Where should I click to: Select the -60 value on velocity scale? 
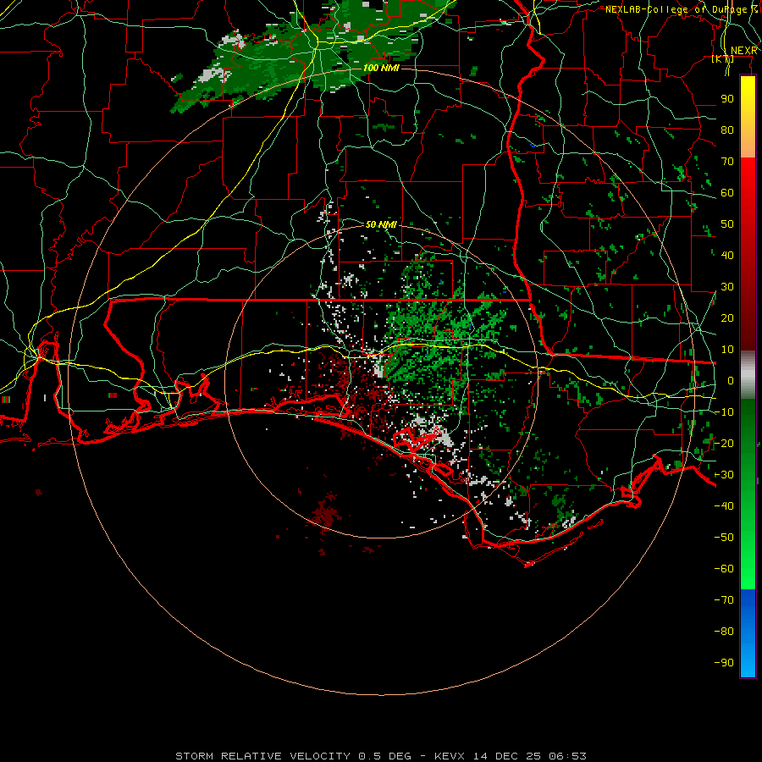click(724, 569)
